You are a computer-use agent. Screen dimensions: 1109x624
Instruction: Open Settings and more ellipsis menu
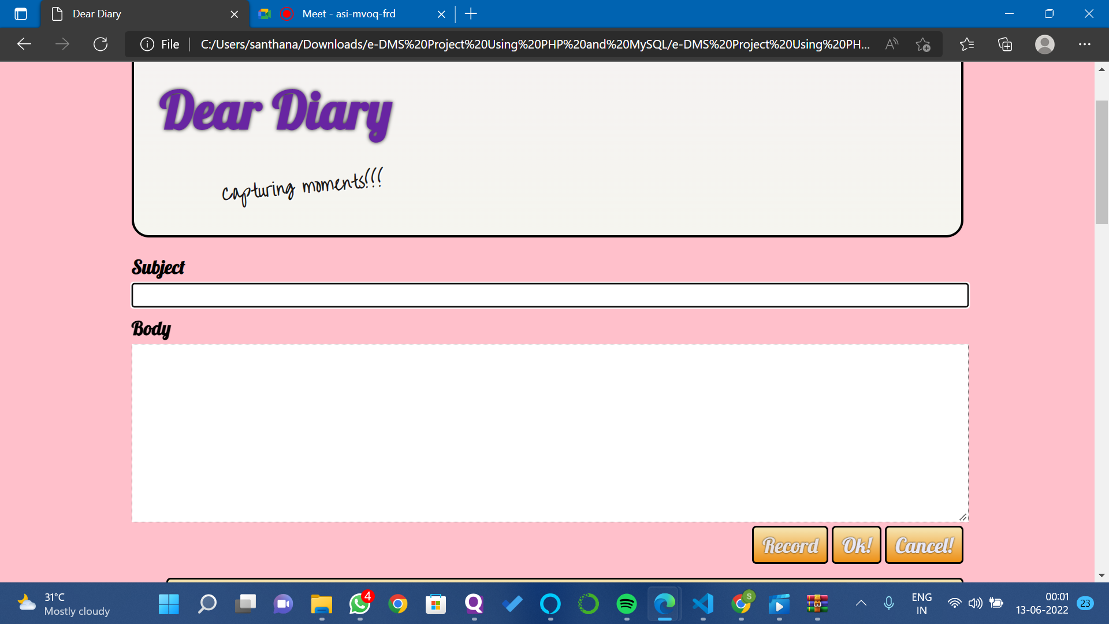(1084, 44)
